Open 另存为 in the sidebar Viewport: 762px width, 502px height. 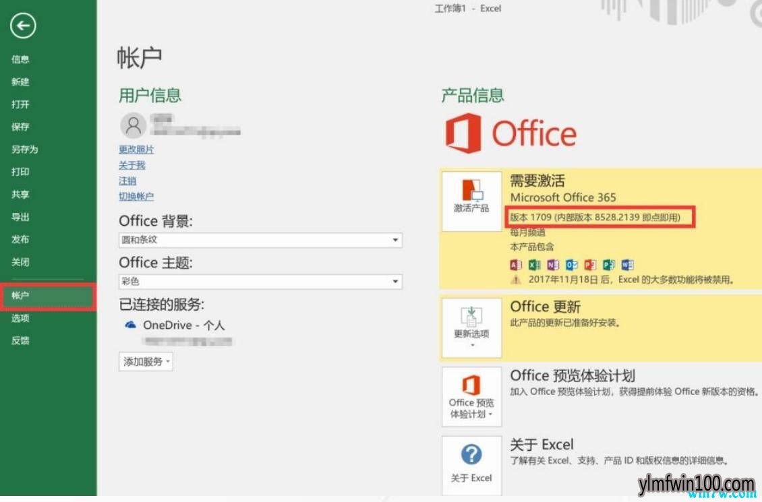(x=25, y=149)
